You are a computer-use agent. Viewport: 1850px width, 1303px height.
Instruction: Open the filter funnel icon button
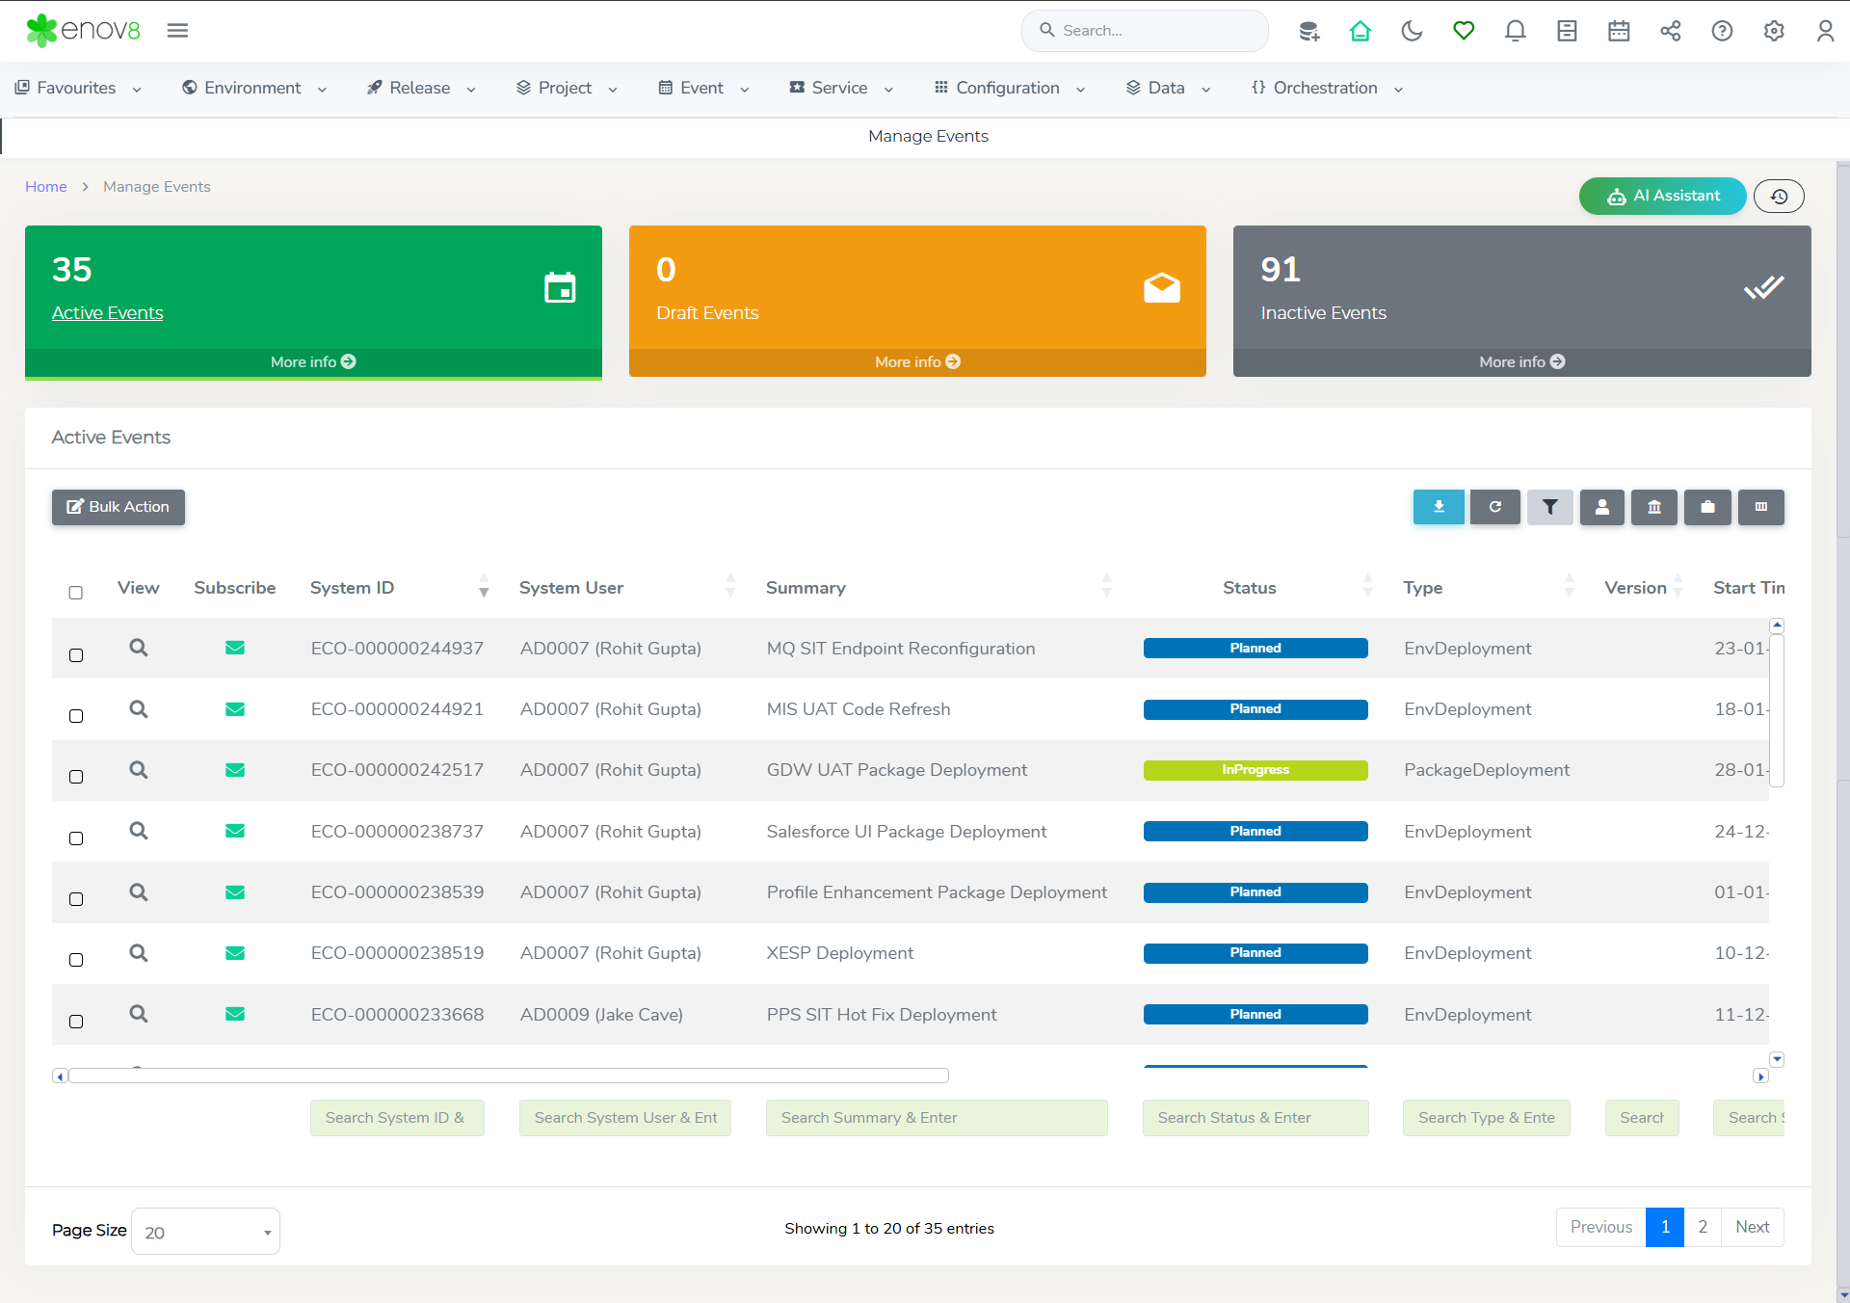point(1549,507)
